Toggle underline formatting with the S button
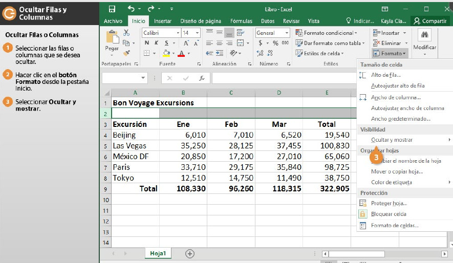Viewport: 453px width, 263px height. pos(166,43)
